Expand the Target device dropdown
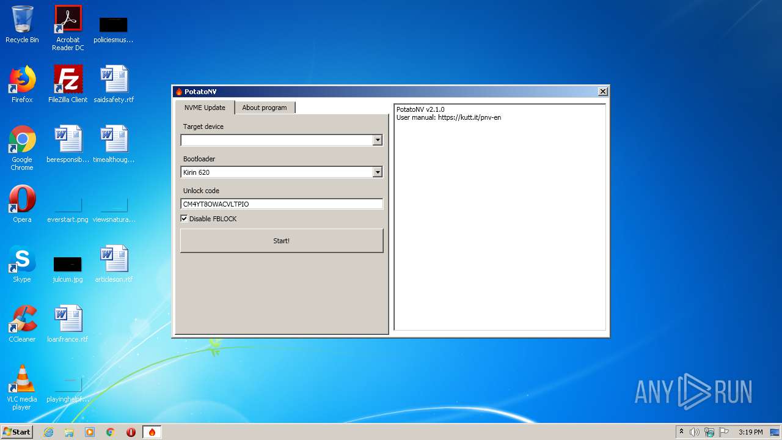Screen dimensions: 782x440 click(378, 141)
